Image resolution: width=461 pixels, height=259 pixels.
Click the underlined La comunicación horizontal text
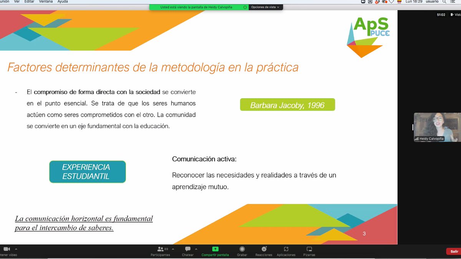click(84, 223)
